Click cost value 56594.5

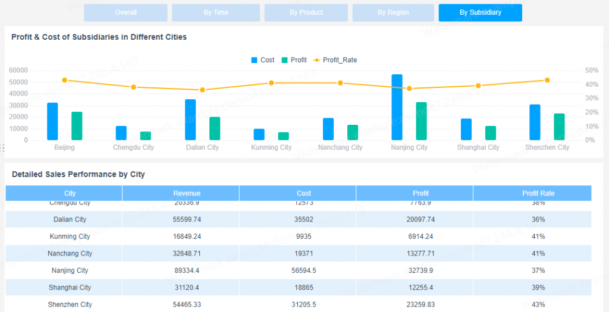point(304,270)
